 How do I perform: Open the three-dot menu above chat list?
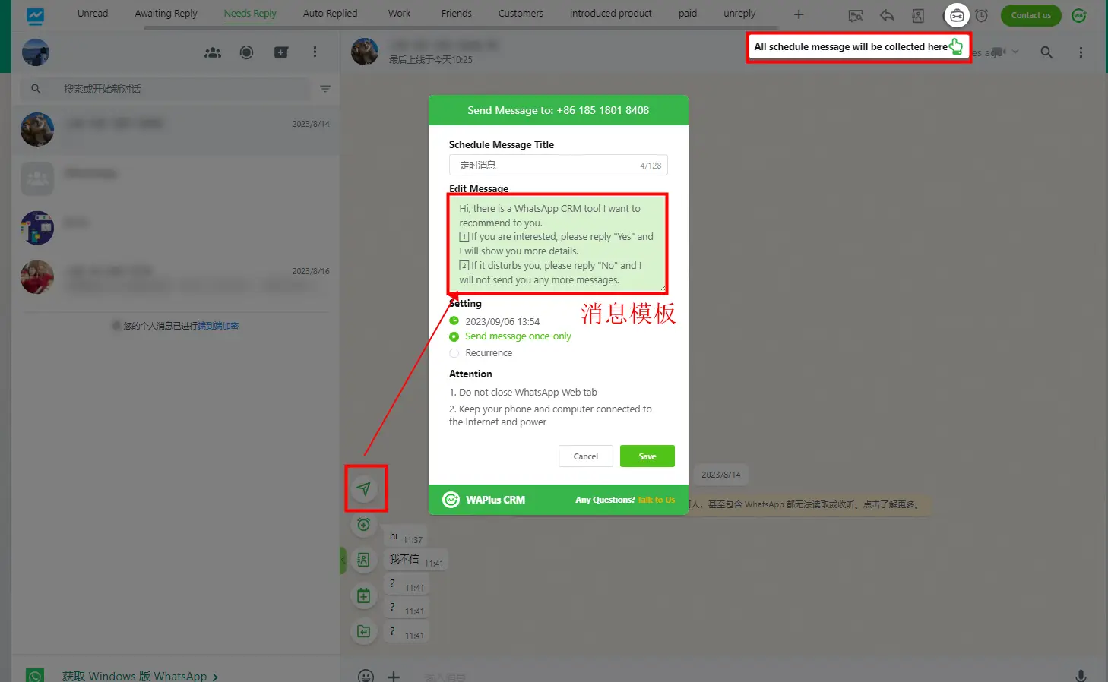coord(315,52)
